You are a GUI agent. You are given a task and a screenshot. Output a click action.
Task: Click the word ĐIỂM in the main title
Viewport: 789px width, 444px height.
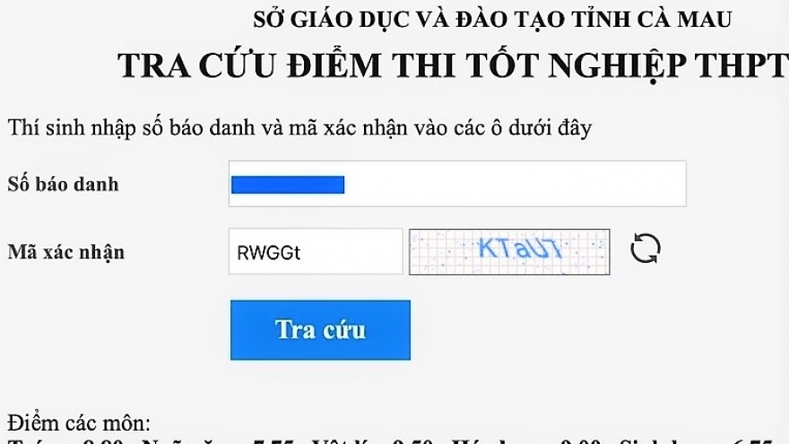(334, 65)
